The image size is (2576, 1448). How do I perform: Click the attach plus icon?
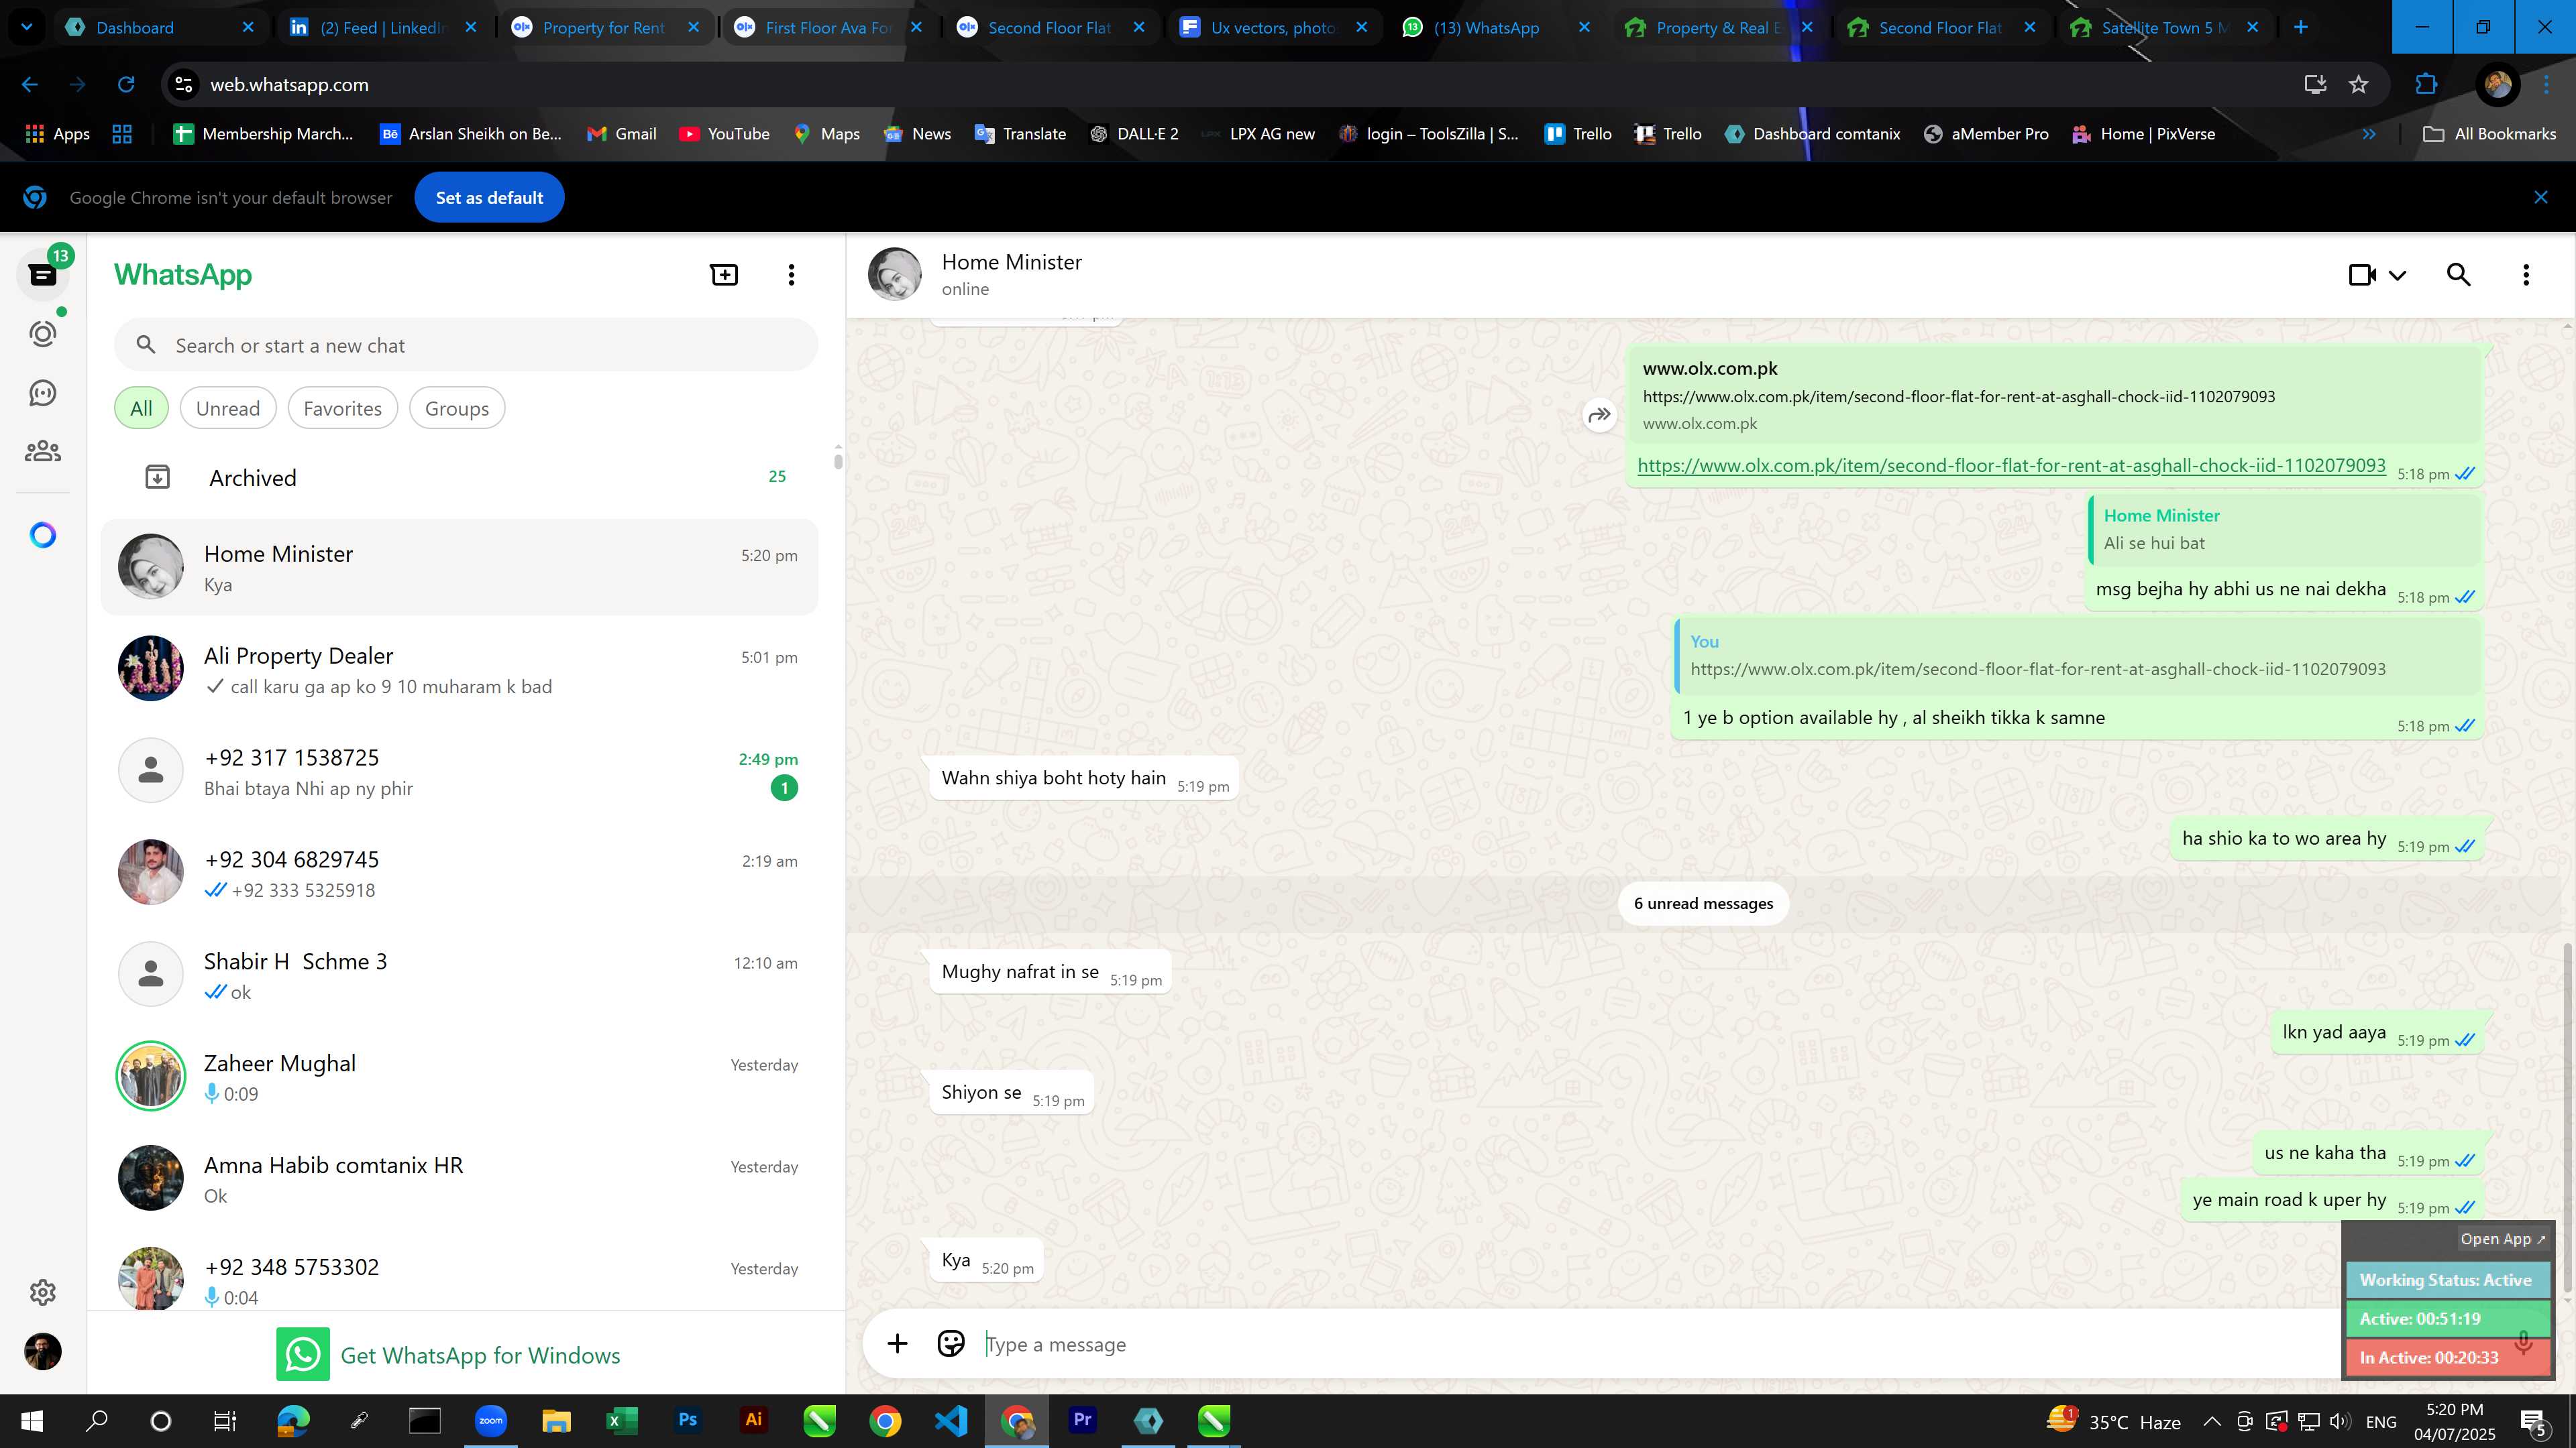pos(897,1344)
